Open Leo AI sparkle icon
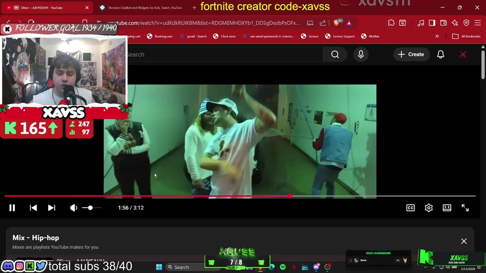Image resolution: width=486 pixels, height=273 pixels. click(x=455, y=23)
